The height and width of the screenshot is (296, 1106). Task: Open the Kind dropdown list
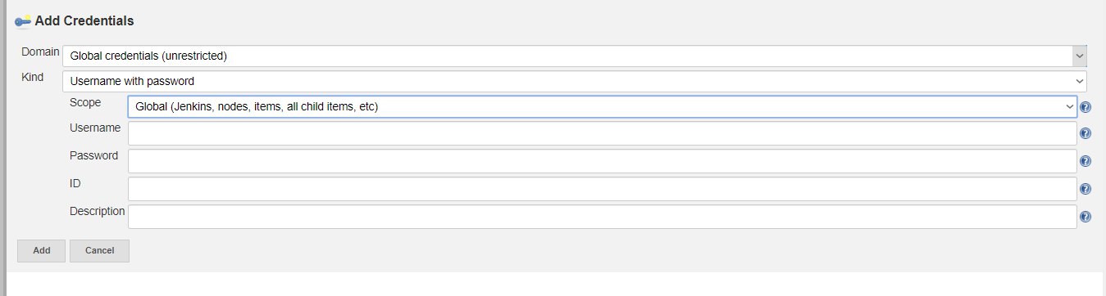point(575,81)
